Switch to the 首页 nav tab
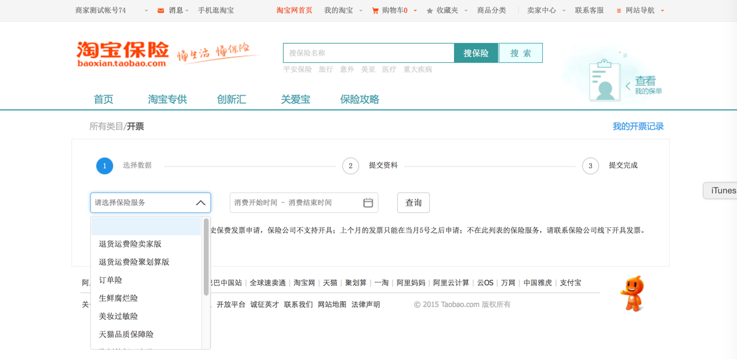 click(103, 100)
